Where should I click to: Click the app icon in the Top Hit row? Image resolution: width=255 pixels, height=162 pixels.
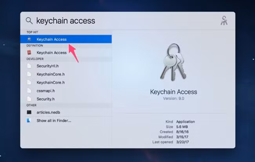coord(29,39)
